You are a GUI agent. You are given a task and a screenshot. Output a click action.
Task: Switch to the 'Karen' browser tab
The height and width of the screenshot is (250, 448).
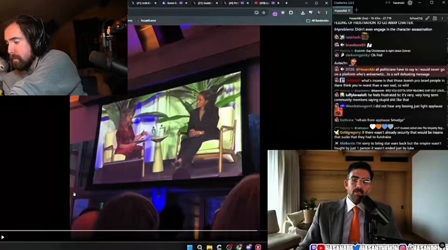(x=175, y=3)
